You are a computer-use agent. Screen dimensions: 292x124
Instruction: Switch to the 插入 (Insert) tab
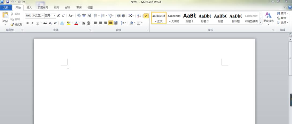pos(29,7)
